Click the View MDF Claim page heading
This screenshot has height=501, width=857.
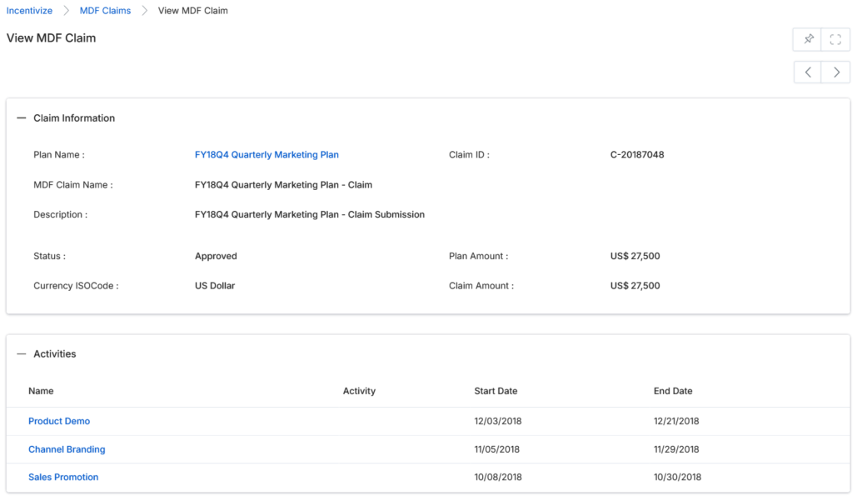51,38
